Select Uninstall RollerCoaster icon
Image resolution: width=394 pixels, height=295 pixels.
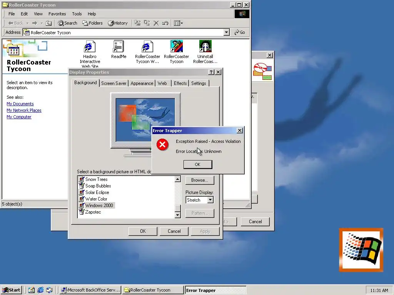click(205, 46)
